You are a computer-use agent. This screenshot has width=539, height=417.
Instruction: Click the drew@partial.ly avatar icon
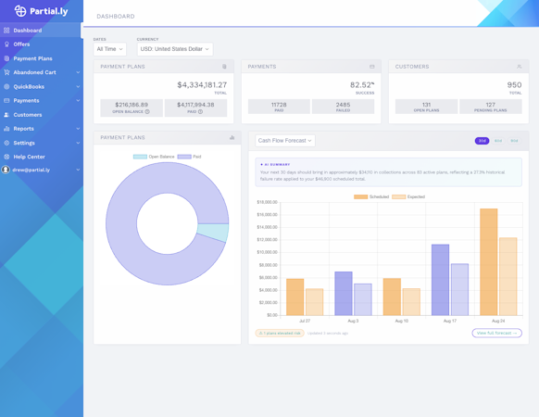click(x=6, y=170)
